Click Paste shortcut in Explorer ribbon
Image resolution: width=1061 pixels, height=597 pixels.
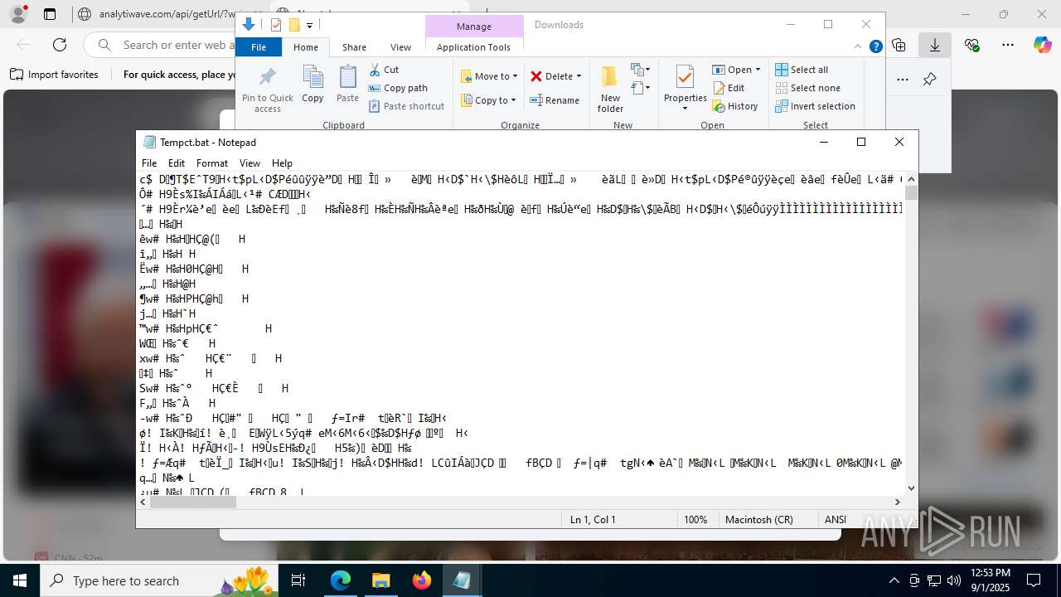click(406, 106)
